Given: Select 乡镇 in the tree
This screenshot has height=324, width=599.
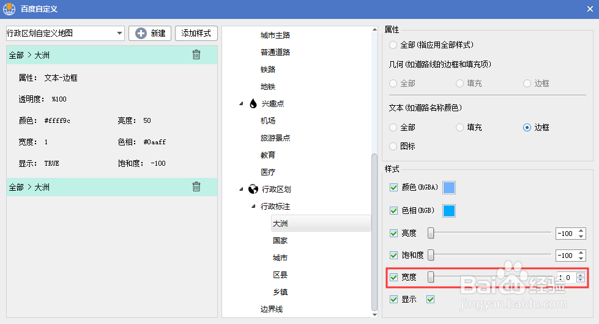Looking at the screenshot, I should coord(280,292).
